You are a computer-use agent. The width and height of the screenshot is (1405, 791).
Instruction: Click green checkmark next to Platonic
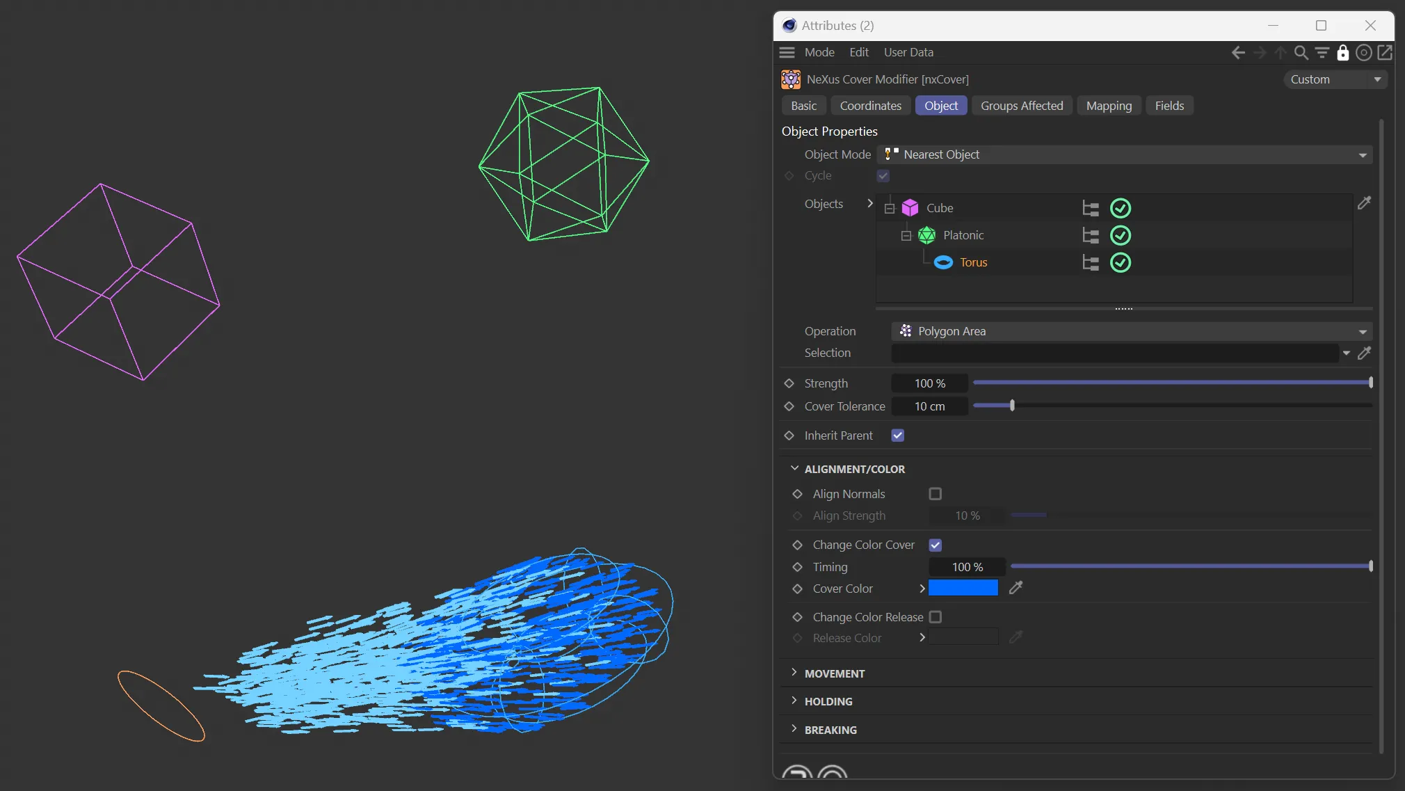tap(1121, 235)
